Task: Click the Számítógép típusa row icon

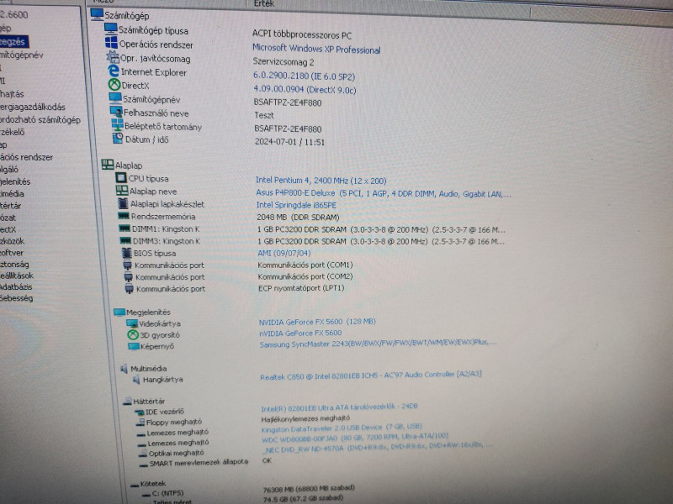Action: tap(111, 29)
